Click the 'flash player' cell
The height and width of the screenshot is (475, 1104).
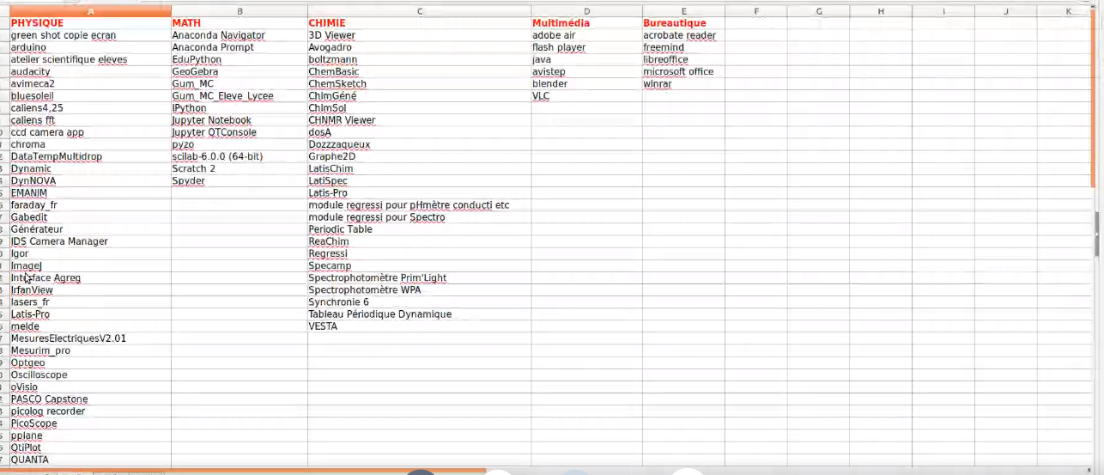(x=586, y=47)
